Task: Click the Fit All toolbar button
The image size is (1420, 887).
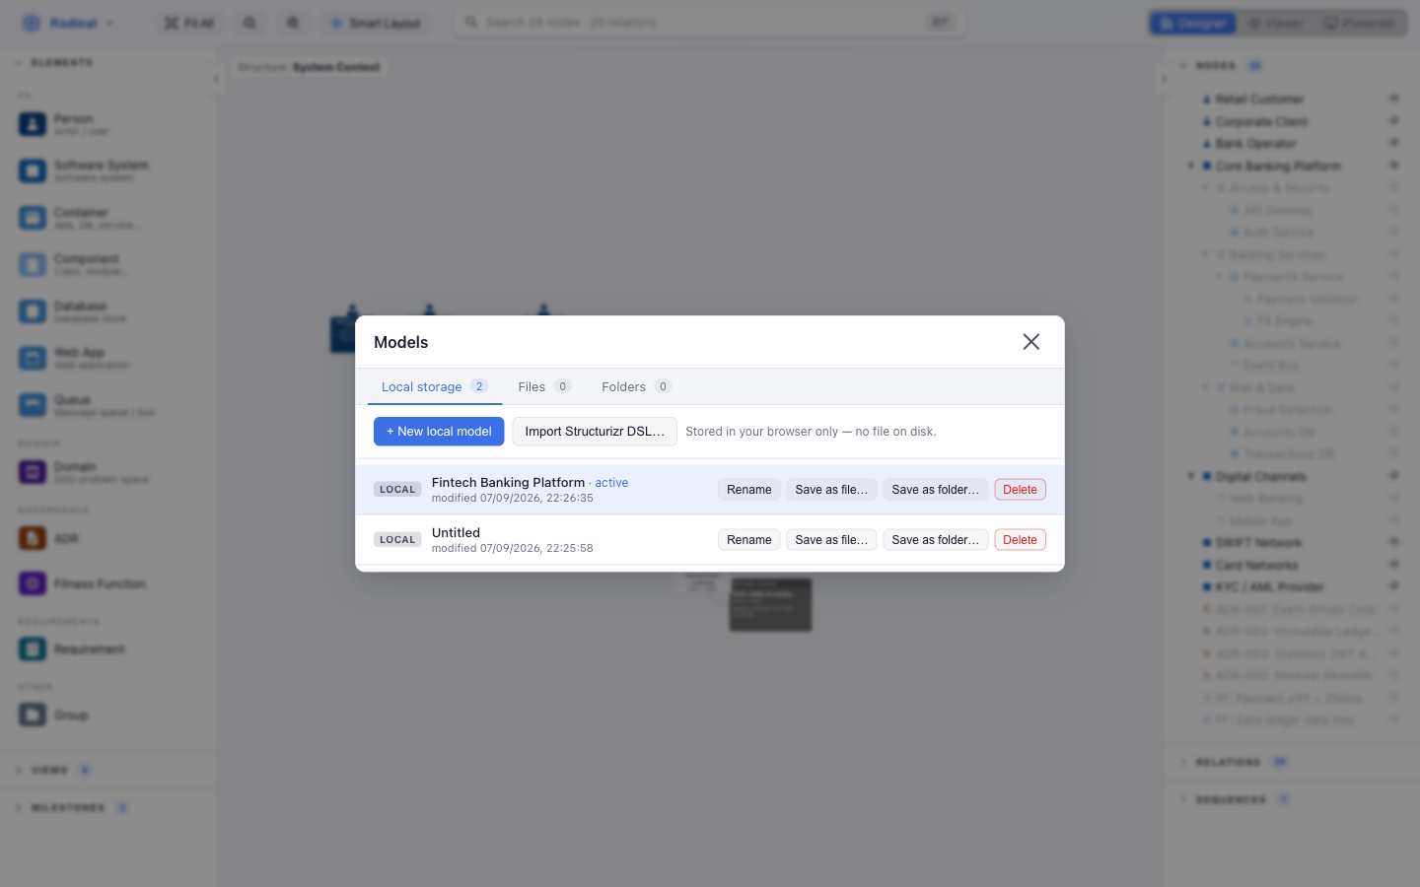Action: (188, 23)
